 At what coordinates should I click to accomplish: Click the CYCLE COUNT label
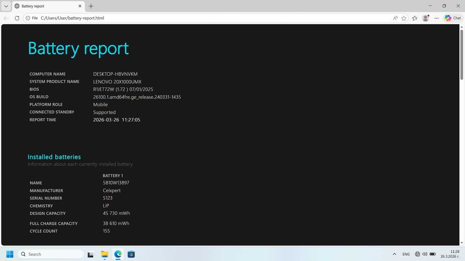pos(44,231)
